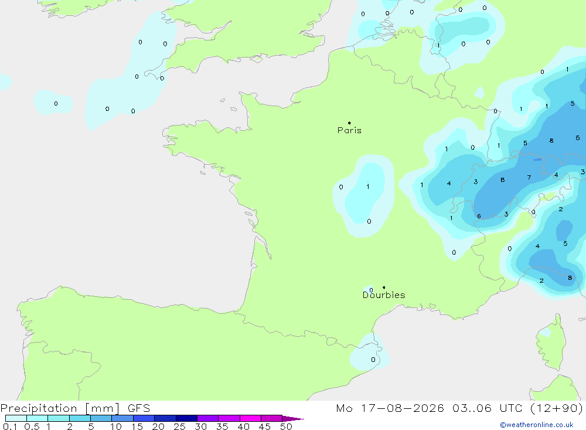Select the 10–15 mm legend color swatch
The height and width of the screenshot is (430, 586).
tap(122, 418)
